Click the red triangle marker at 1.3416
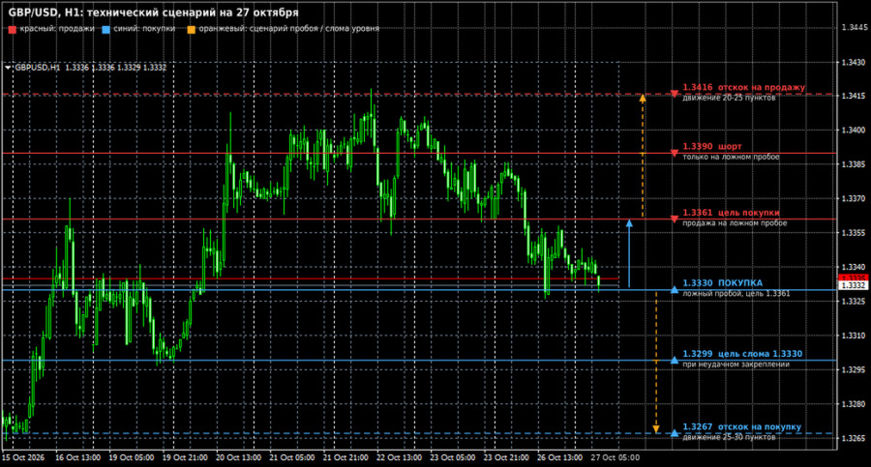The height and width of the screenshot is (467, 871). click(x=674, y=93)
